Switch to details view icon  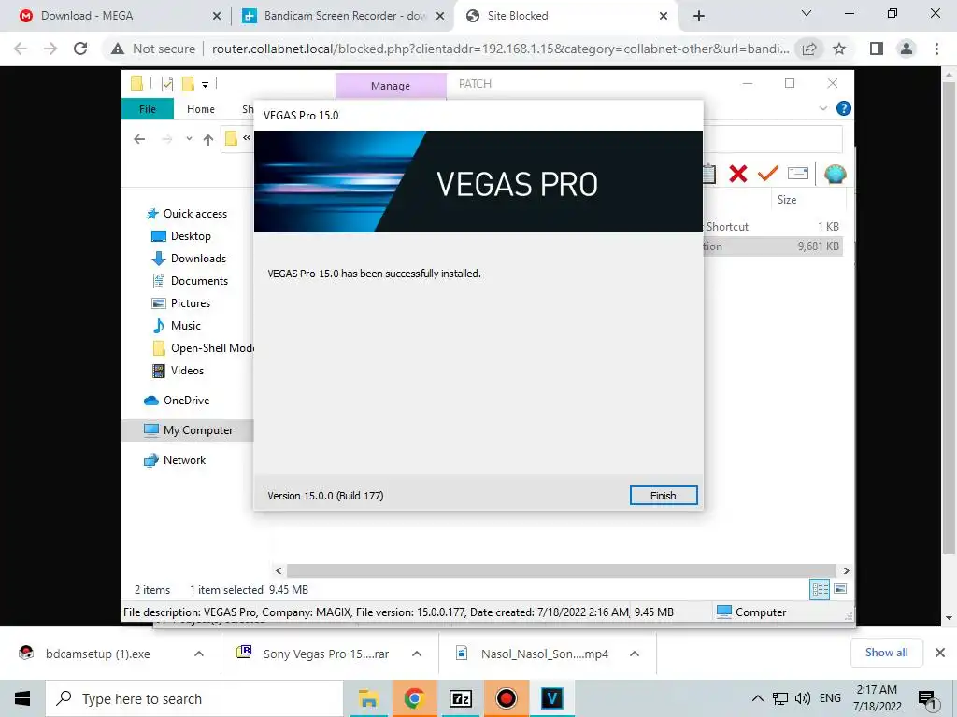pyautogui.click(x=820, y=589)
